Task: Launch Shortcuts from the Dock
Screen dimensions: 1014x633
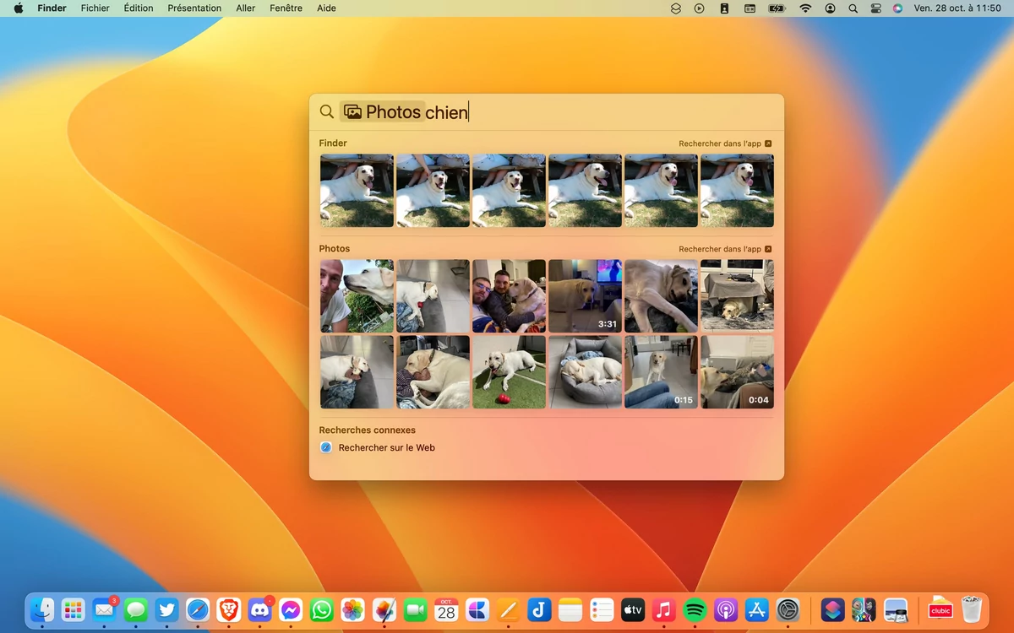Action: coord(833,609)
